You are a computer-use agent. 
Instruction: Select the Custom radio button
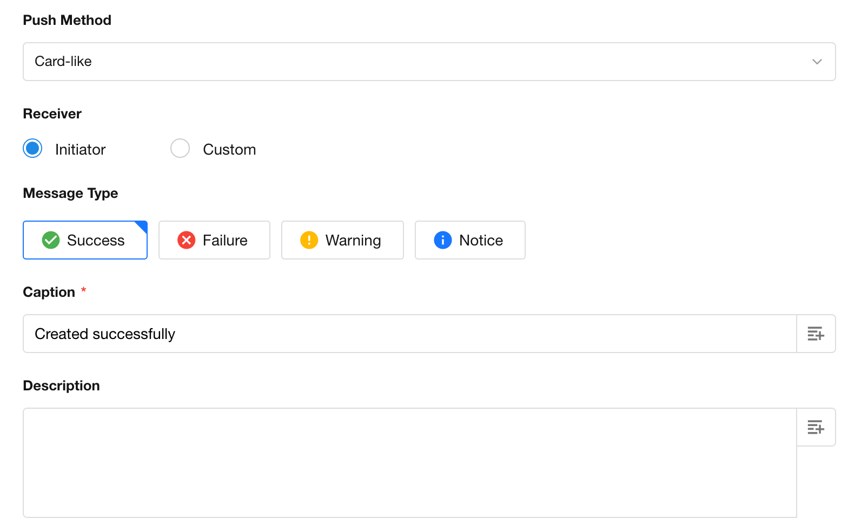pyautogui.click(x=180, y=149)
